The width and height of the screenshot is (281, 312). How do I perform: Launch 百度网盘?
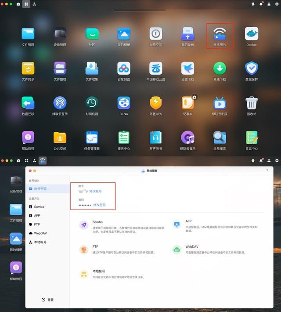click(x=124, y=71)
